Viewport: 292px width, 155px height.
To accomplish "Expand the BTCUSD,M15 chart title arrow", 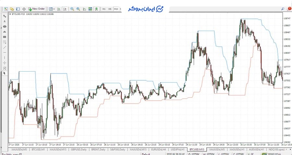I will (10, 14).
